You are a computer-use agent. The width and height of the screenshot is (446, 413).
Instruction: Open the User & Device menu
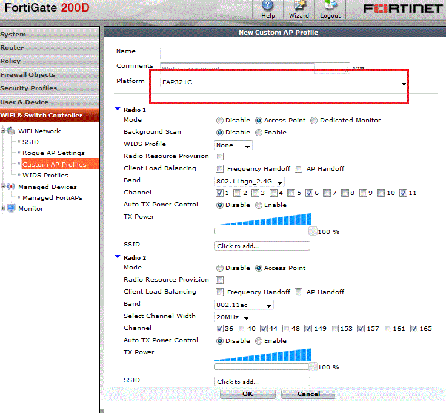click(x=50, y=102)
